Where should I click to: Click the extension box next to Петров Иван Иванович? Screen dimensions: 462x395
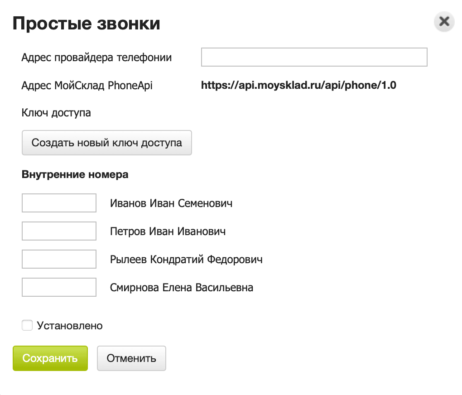[x=59, y=231]
